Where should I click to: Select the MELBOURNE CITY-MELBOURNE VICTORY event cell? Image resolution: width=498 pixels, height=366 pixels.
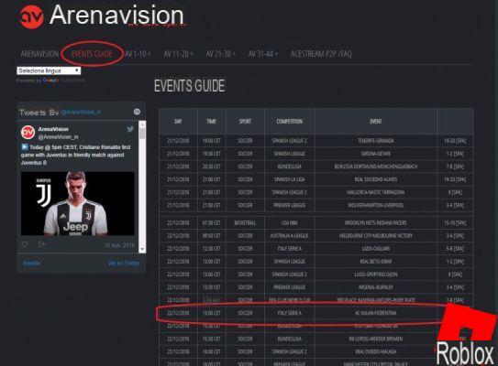click(376, 236)
